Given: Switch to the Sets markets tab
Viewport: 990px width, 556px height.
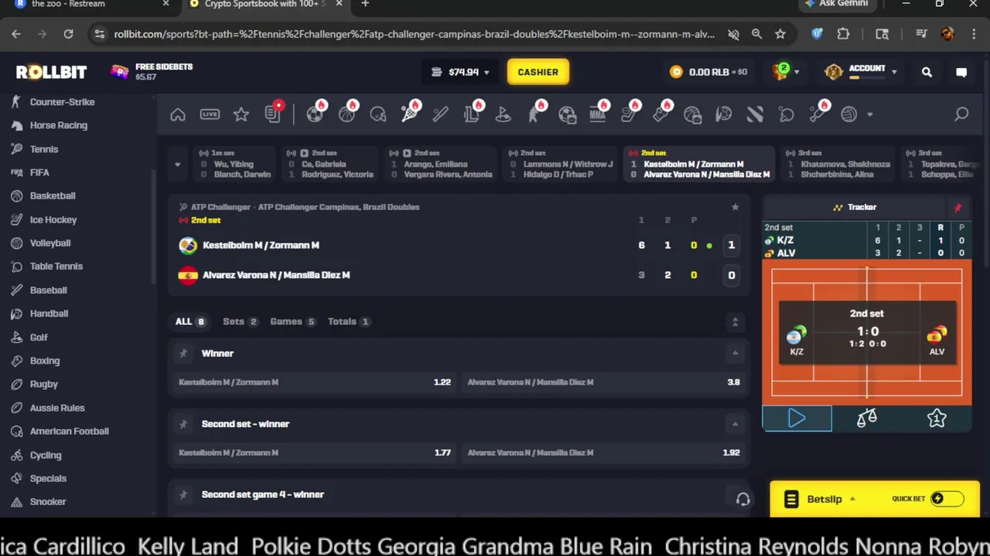Looking at the screenshot, I should [240, 321].
